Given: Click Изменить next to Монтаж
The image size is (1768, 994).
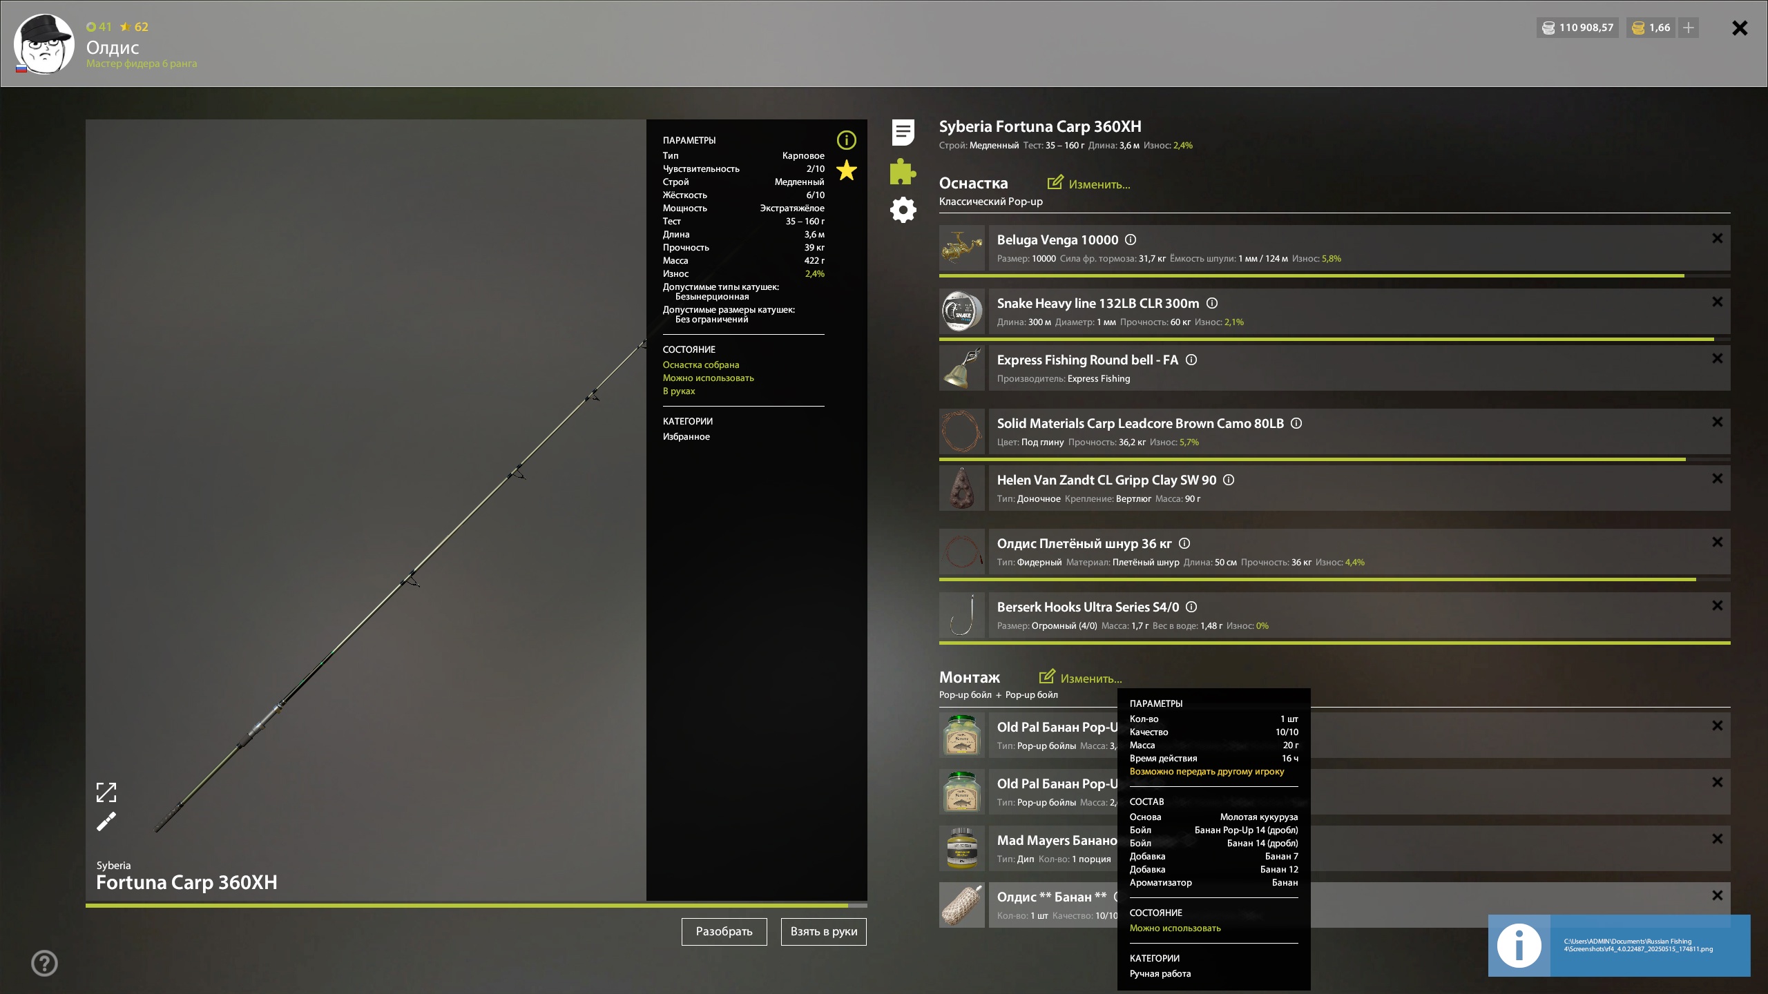Looking at the screenshot, I should point(1081,678).
